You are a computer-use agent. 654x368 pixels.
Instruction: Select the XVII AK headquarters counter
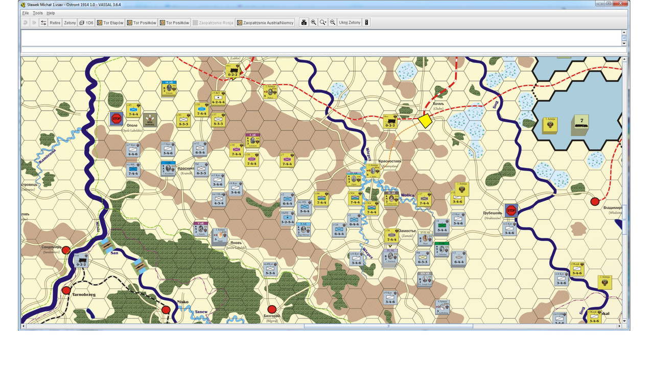[425, 238]
